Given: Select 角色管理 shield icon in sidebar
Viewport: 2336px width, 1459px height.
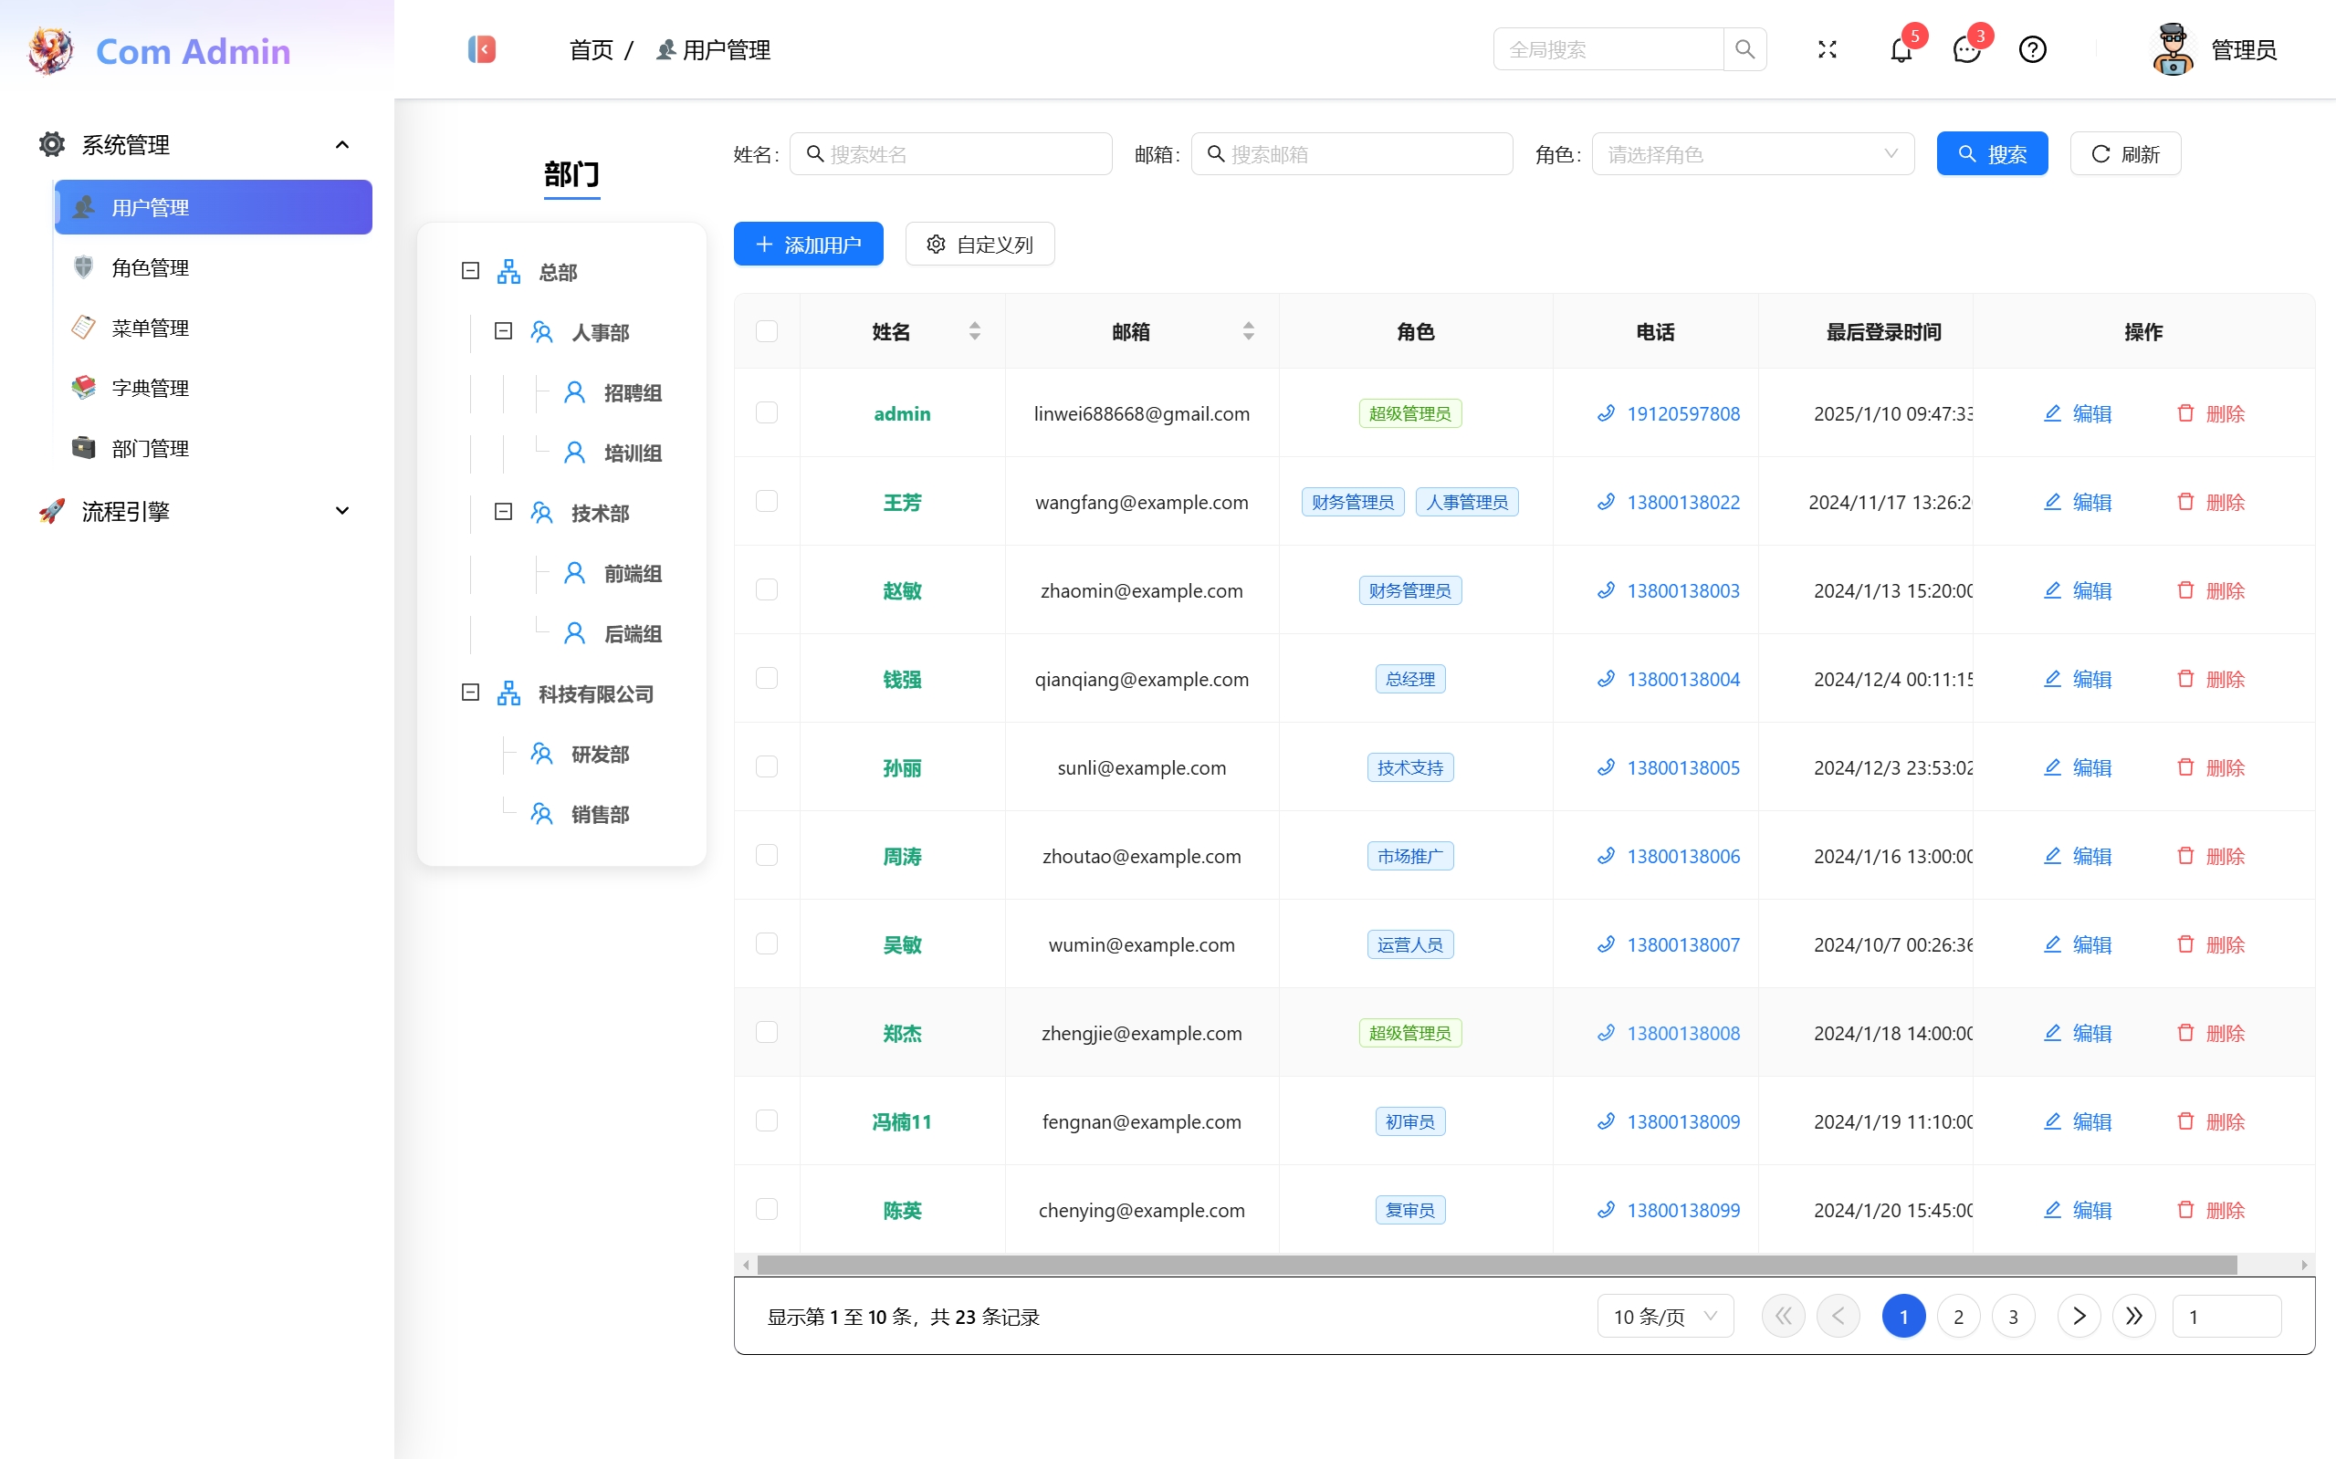Looking at the screenshot, I should (83, 267).
